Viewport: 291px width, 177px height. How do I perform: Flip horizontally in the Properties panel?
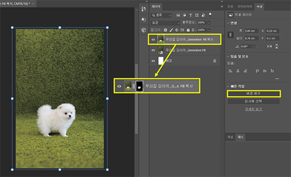pos(269,46)
